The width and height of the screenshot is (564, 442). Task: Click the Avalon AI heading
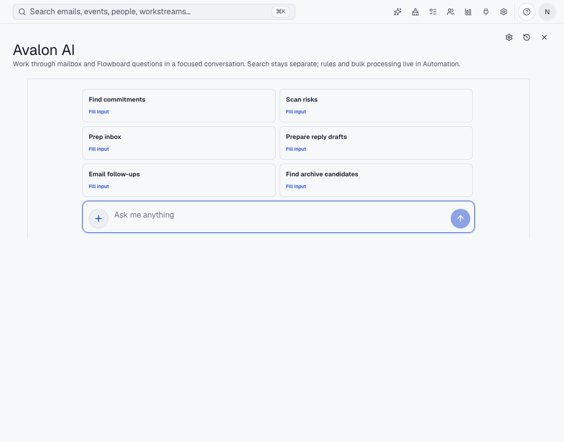coord(44,50)
